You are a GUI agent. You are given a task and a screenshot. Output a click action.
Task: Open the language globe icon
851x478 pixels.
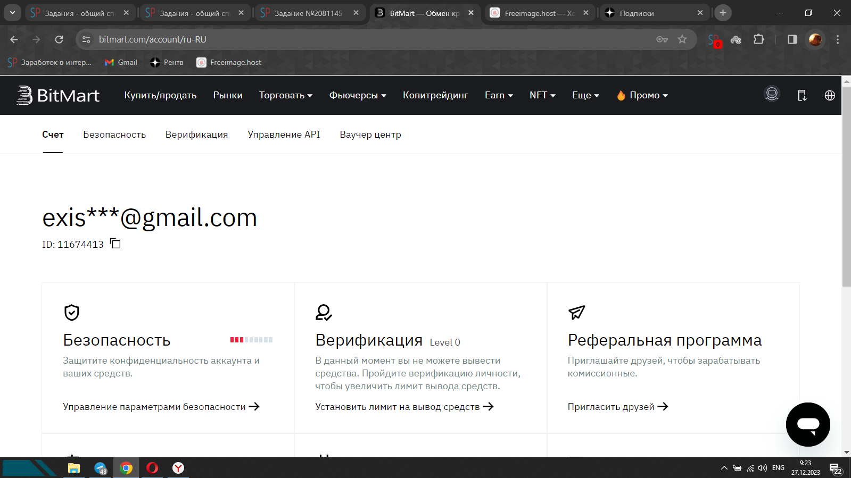pos(830,95)
